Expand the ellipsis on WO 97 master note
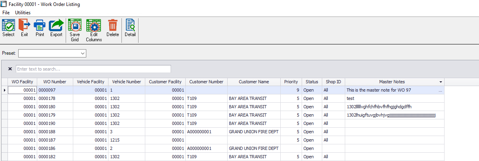 pyautogui.click(x=440, y=90)
